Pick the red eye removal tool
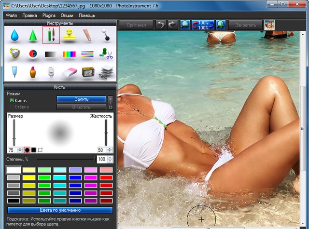 (x=32, y=54)
